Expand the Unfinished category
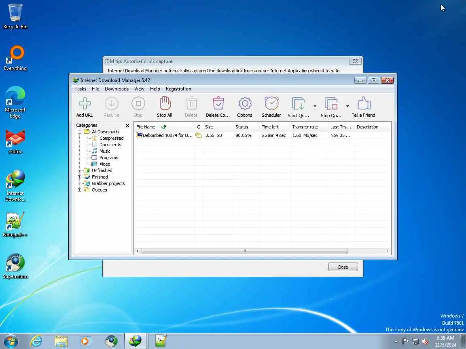 point(79,170)
